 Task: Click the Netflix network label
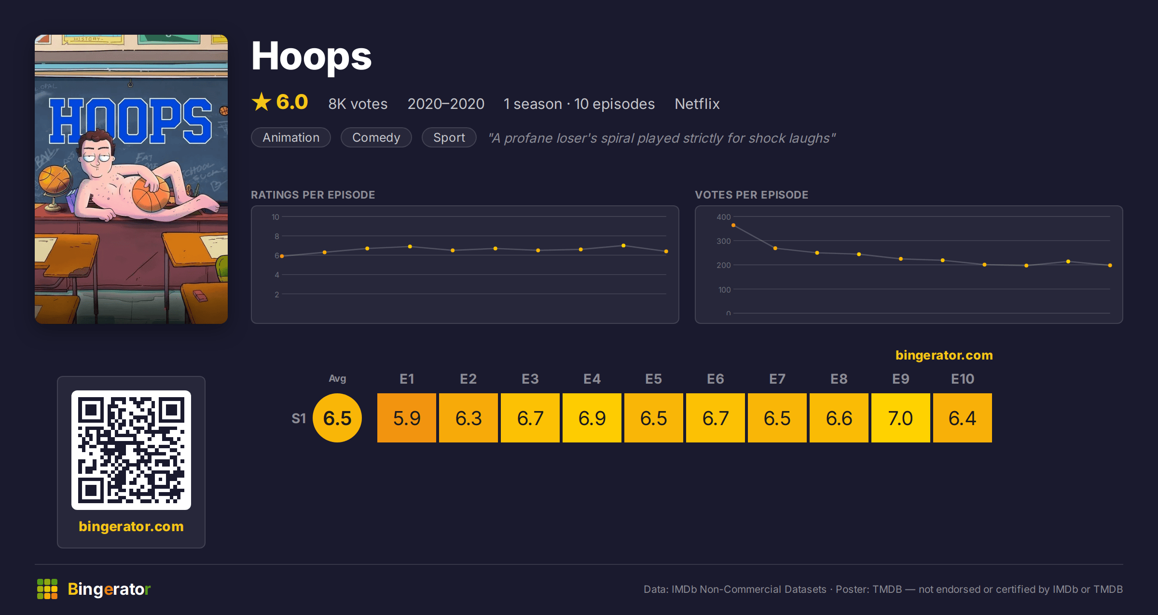[697, 104]
